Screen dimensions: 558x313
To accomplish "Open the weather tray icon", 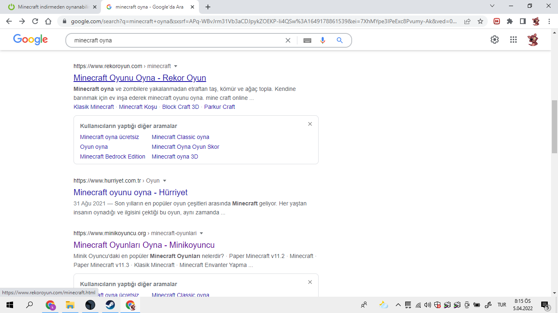I will [x=384, y=305].
